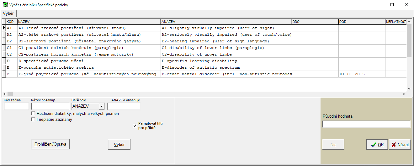Click Návrat with the red X icon
The width and height of the screenshot is (414, 166).
[400, 145]
